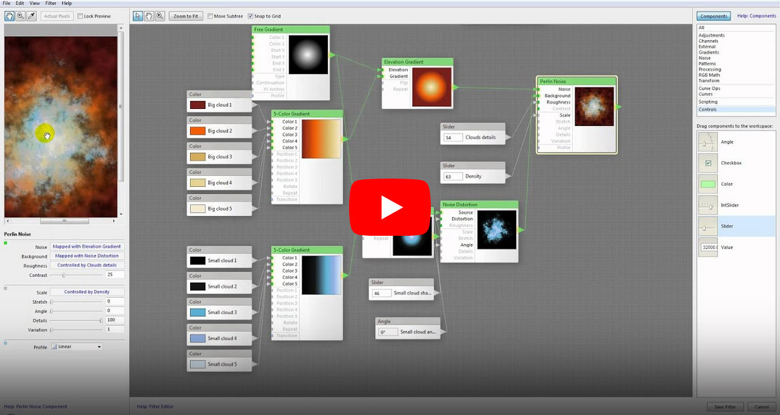
Task: Pick the eyedropper tool in preview toolbar
Action: (x=31, y=16)
